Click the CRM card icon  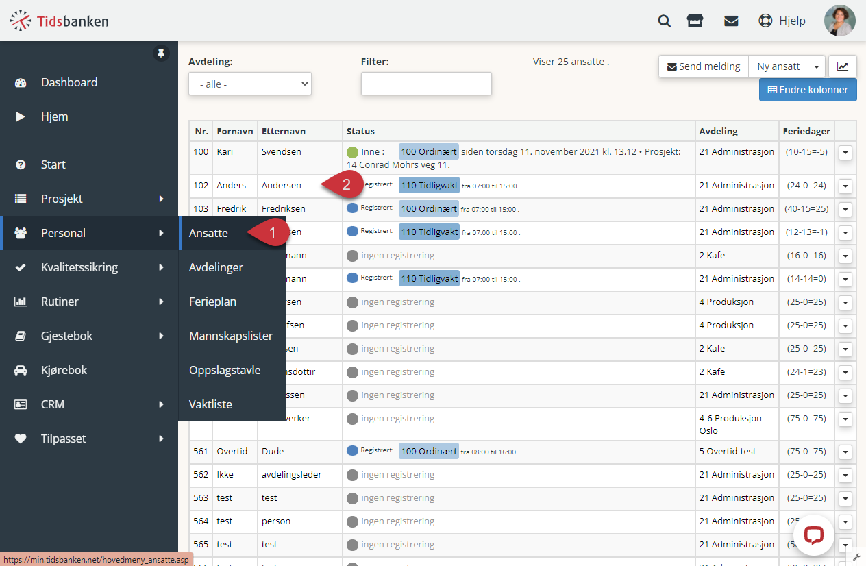21,404
